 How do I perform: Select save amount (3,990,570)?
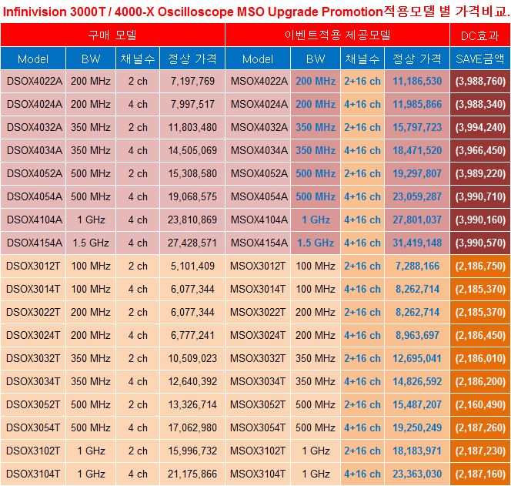pos(480,243)
